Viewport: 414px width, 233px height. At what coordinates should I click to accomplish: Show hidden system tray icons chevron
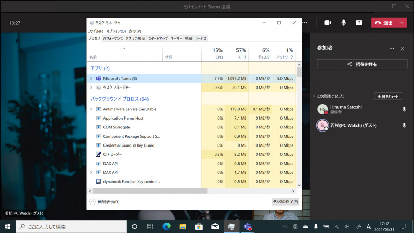[285, 226]
